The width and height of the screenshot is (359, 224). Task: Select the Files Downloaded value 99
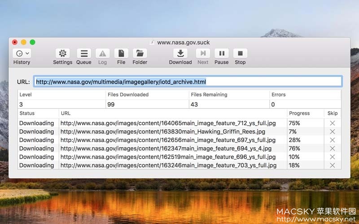pyautogui.click(x=111, y=104)
